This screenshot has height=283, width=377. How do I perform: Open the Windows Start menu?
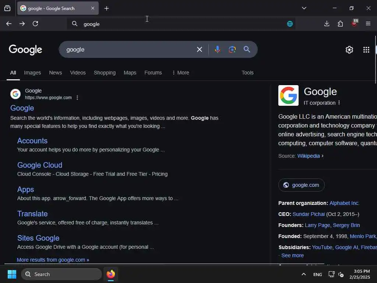(12, 274)
